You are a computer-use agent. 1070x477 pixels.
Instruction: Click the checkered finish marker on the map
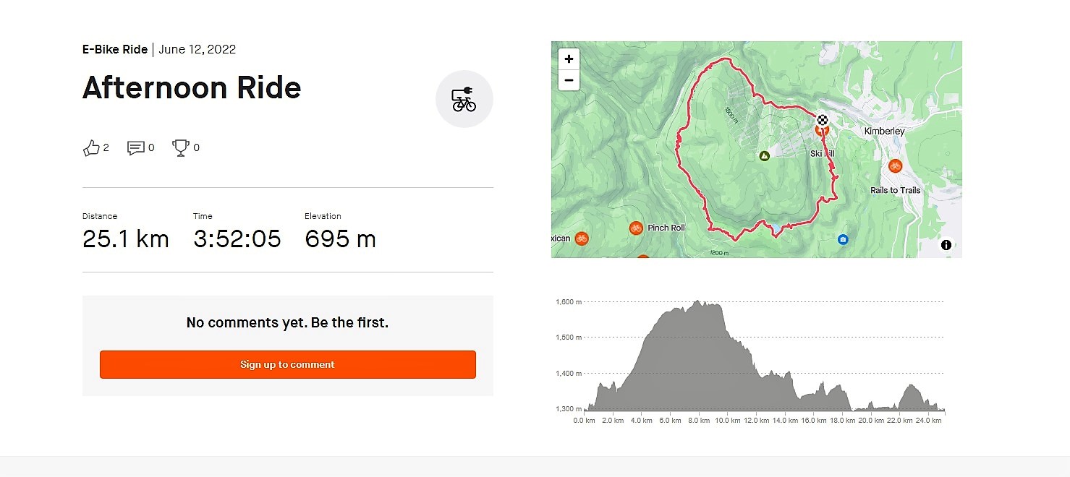point(821,119)
